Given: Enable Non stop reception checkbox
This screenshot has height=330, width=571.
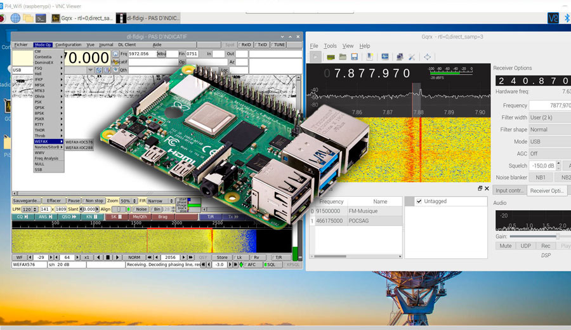Looking at the screenshot, I should pyautogui.click(x=94, y=201).
